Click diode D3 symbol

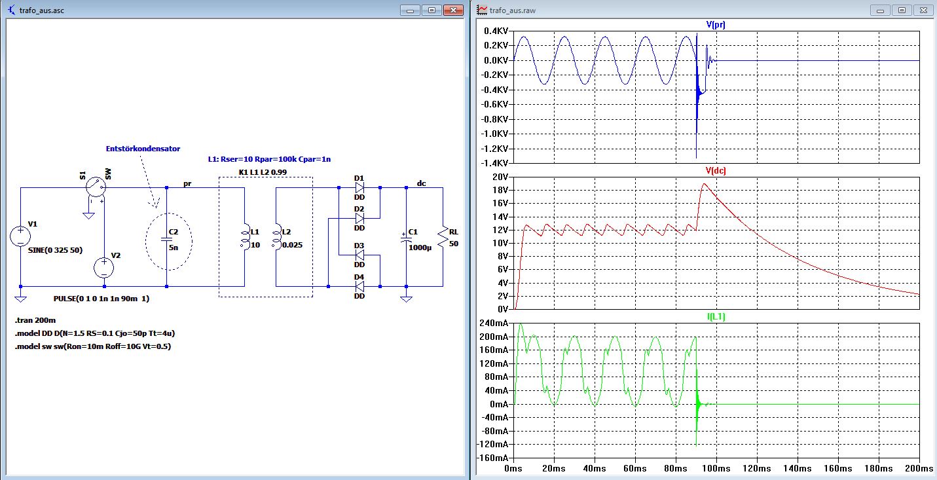pyautogui.click(x=359, y=255)
